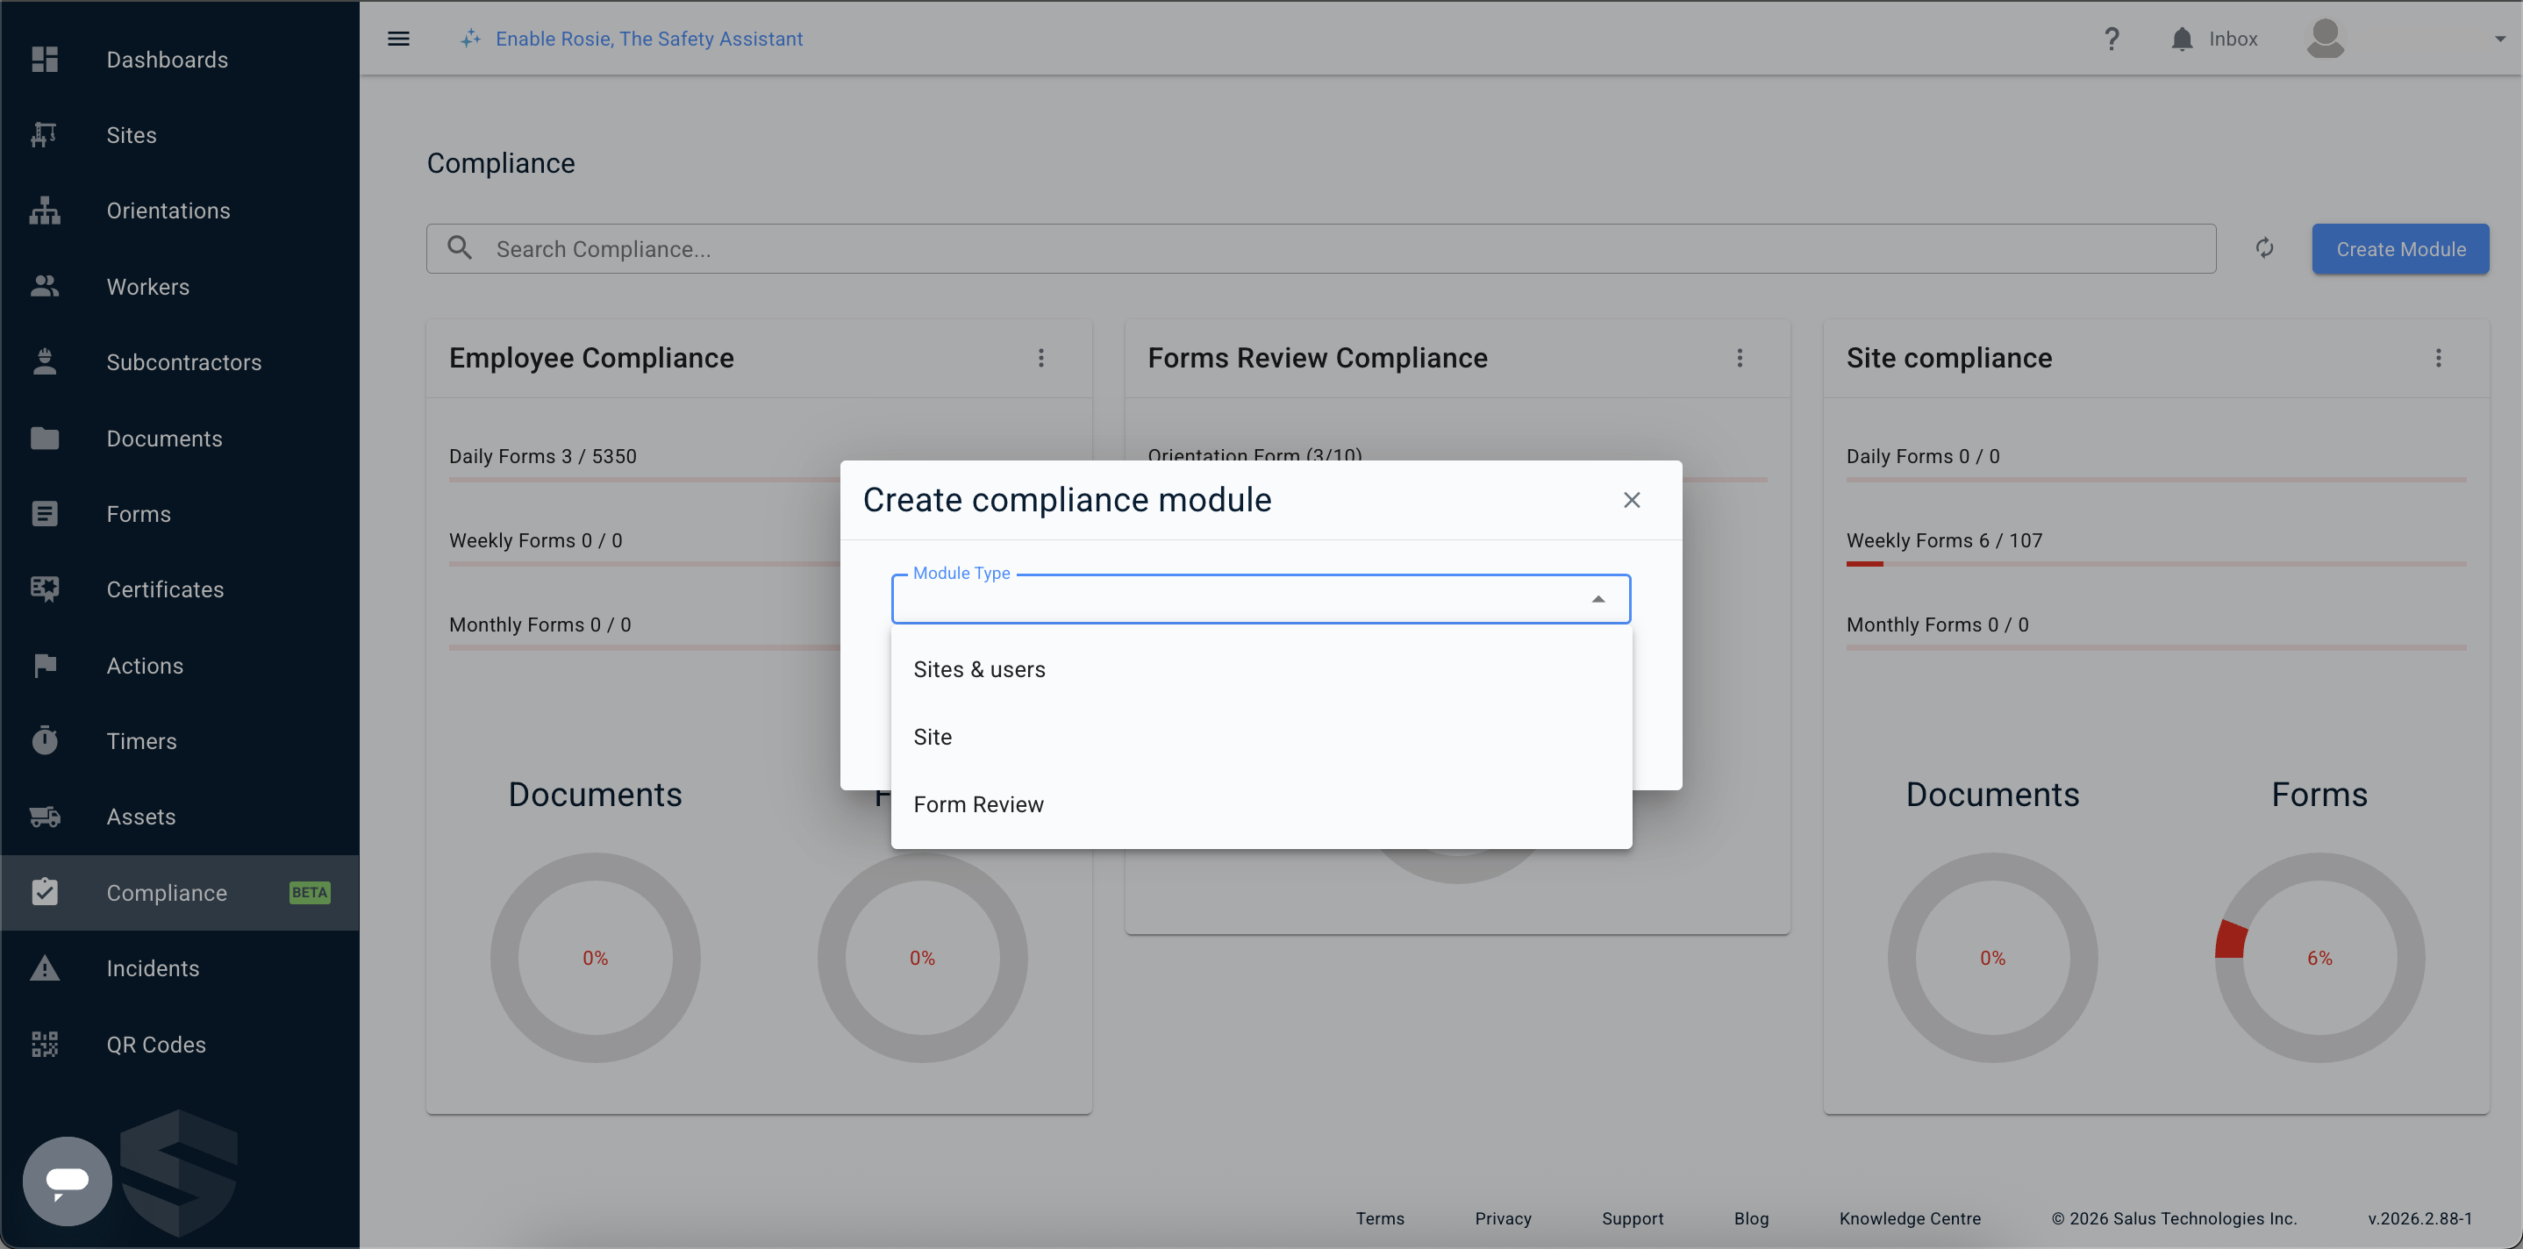Focus the Search Compliance input field
2523x1249 pixels.
pyautogui.click(x=1320, y=248)
